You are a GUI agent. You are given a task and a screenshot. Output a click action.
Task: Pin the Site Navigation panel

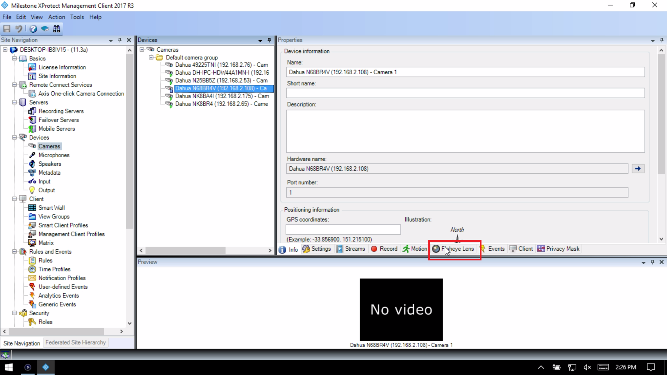[120, 40]
